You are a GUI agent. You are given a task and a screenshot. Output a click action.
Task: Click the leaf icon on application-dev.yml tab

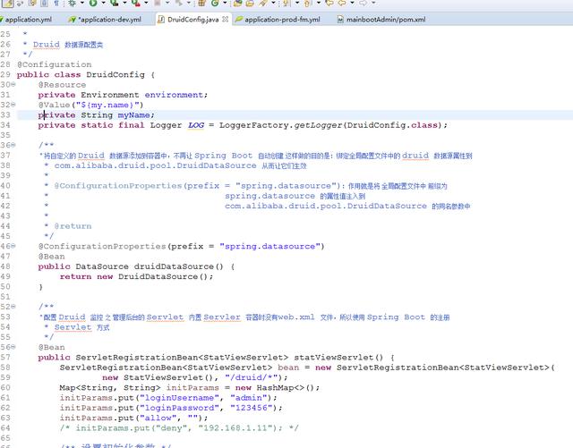(x=71, y=19)
